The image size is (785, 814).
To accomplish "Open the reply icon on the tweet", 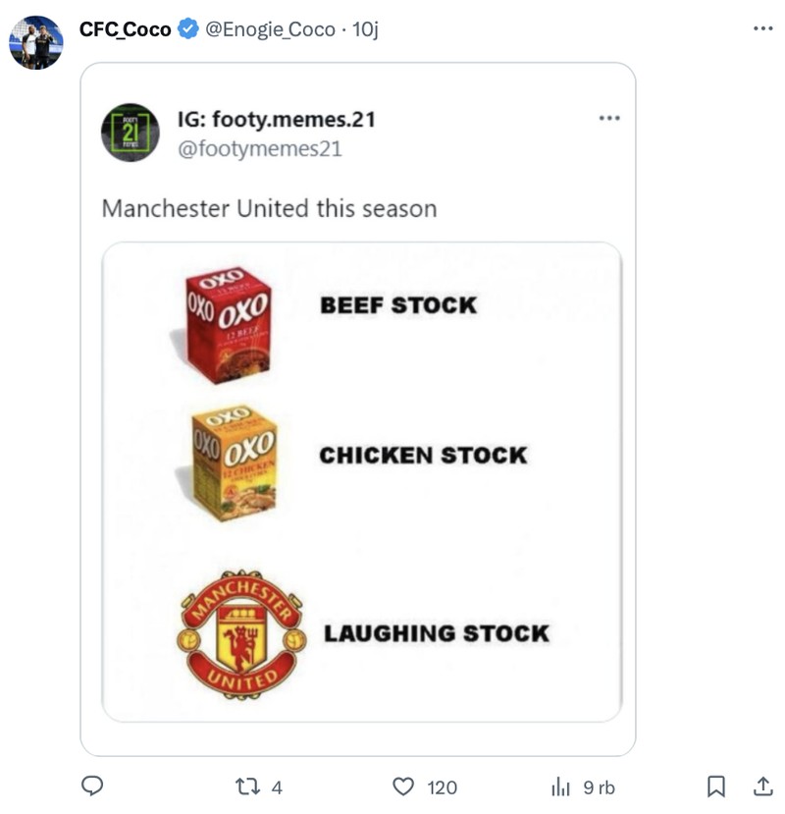I will pyautogui.click(x=91, y=786).
